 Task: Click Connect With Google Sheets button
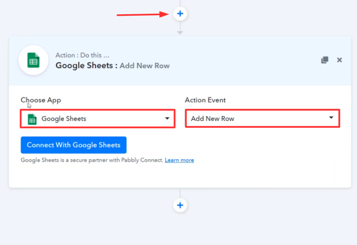[74, 145]
